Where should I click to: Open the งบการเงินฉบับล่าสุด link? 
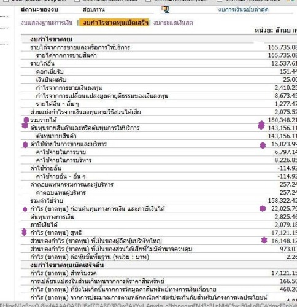pos(243,9)
